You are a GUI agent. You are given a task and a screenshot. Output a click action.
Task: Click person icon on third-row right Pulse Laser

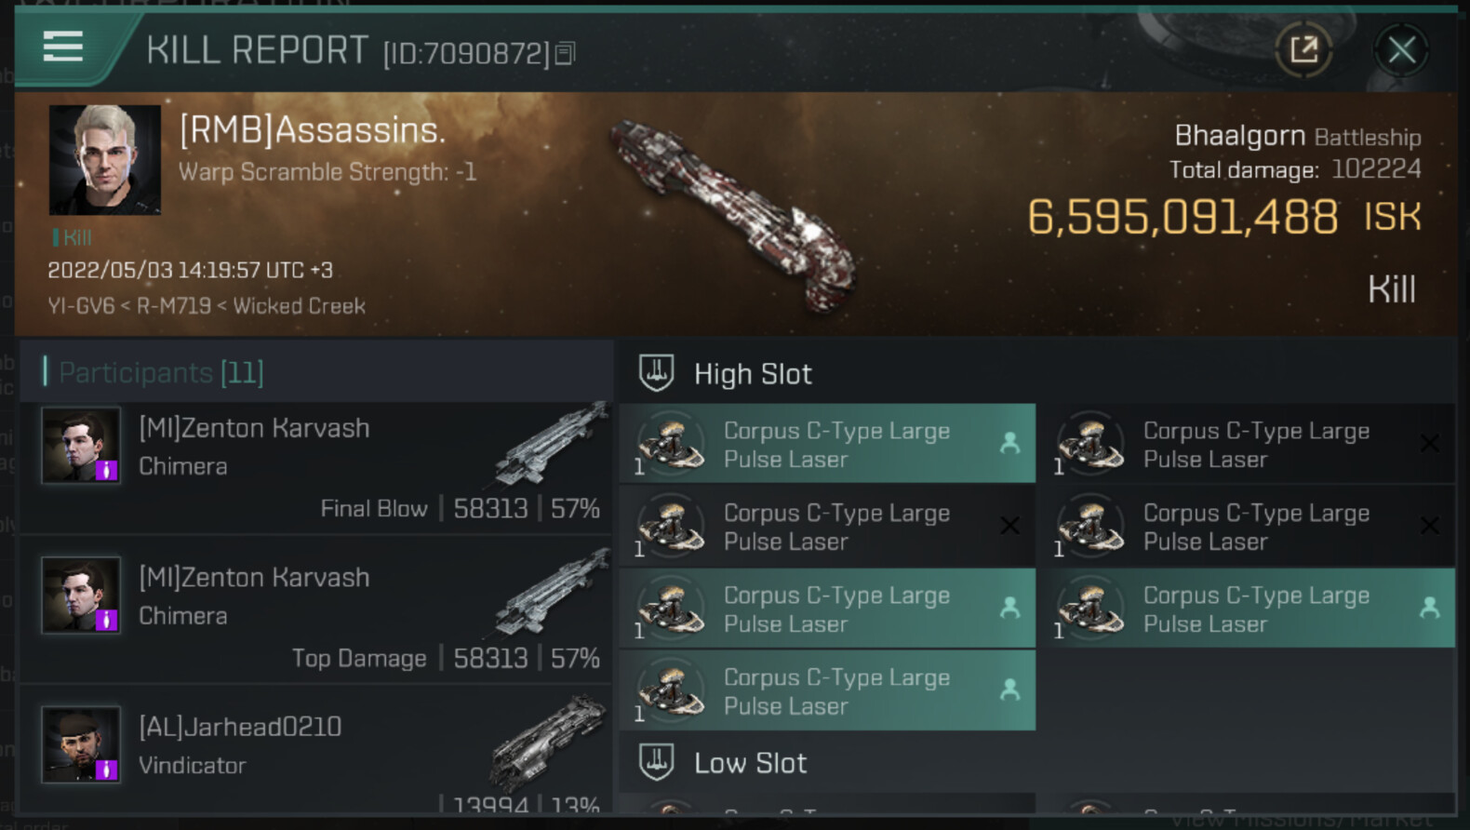click(x=1429, y=608)
